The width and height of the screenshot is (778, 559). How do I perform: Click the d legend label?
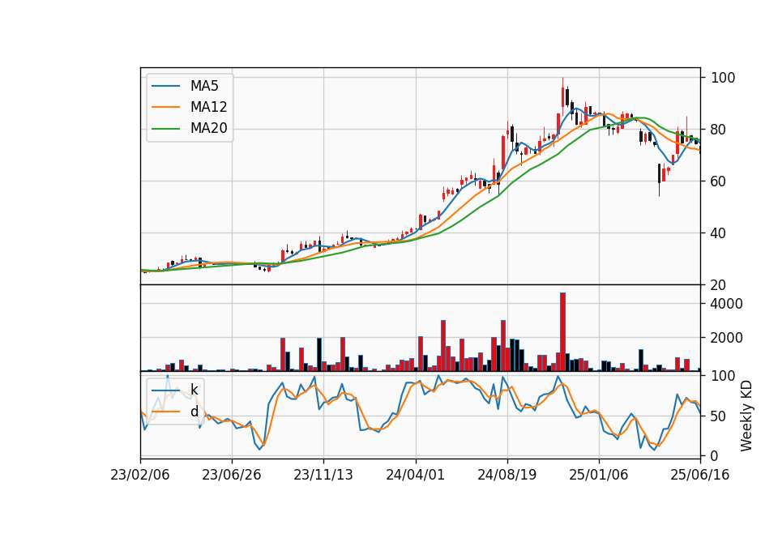pos(194,412)
